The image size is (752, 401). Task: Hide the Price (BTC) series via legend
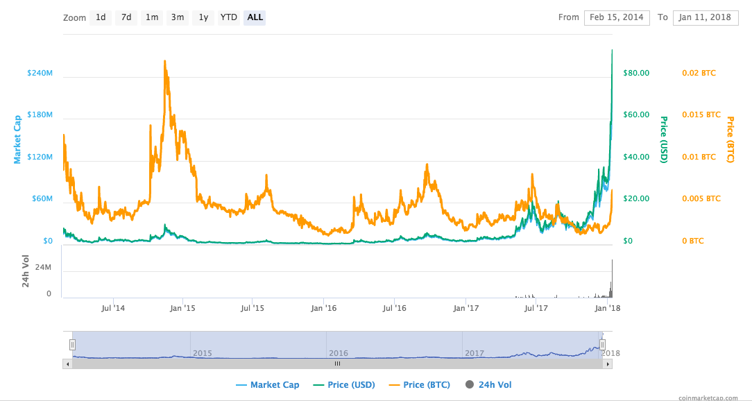click(429, 384)
